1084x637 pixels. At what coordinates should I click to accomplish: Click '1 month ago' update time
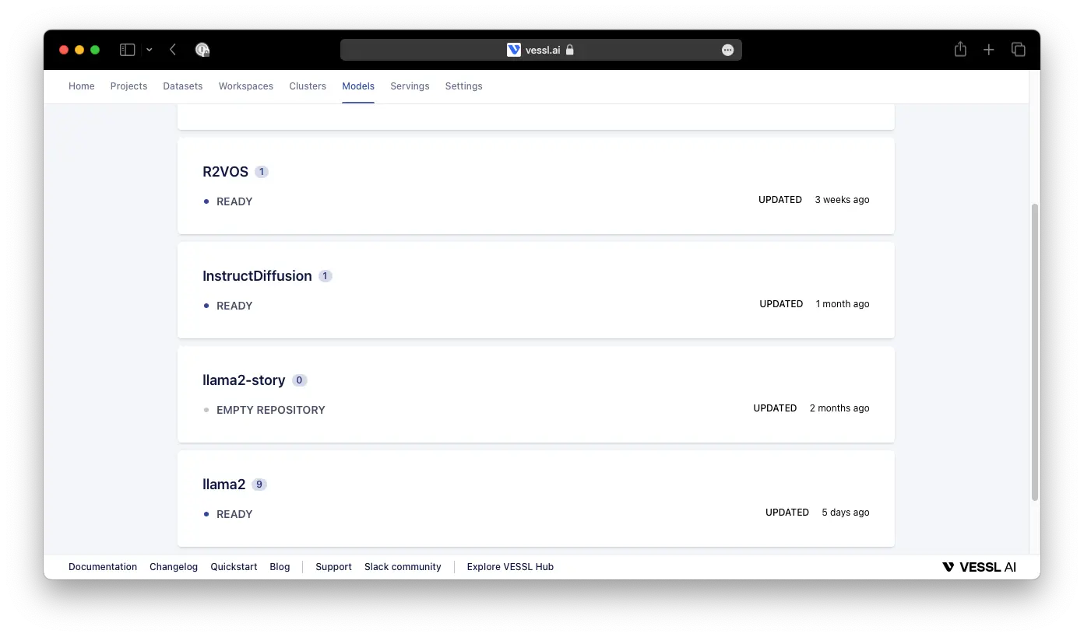[x=843, y=304]
